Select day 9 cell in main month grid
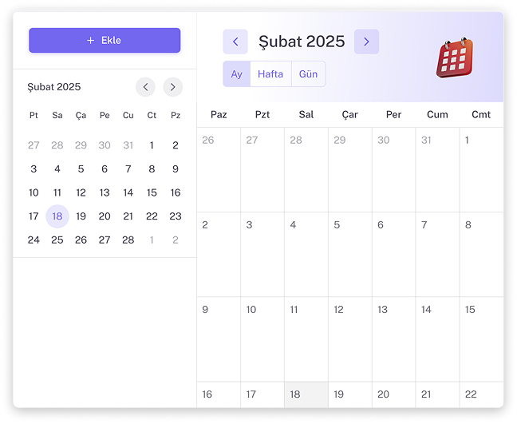The width and height of the screenshot is (517, 424). click(x=219, y=339)
